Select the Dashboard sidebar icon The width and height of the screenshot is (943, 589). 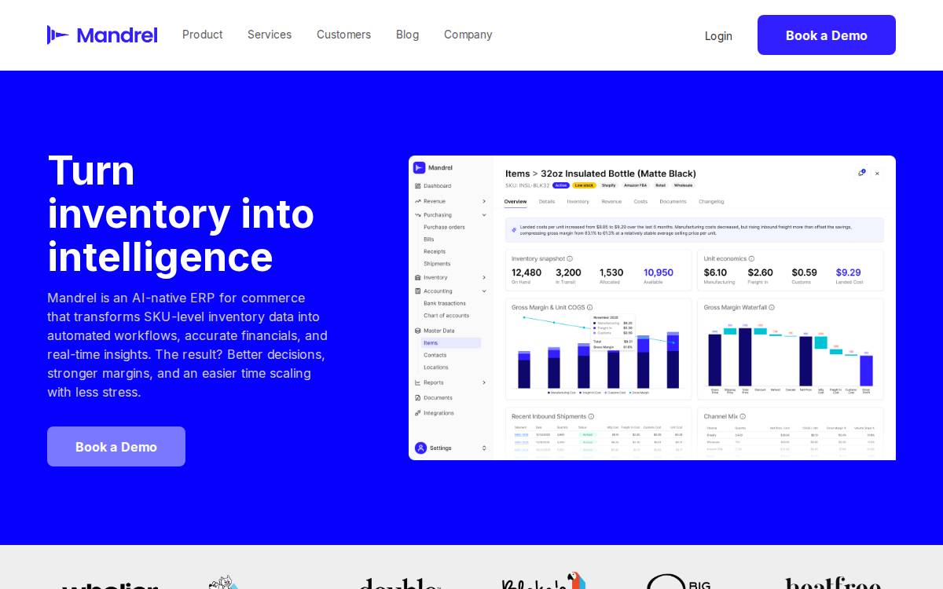tap(418, 186)
